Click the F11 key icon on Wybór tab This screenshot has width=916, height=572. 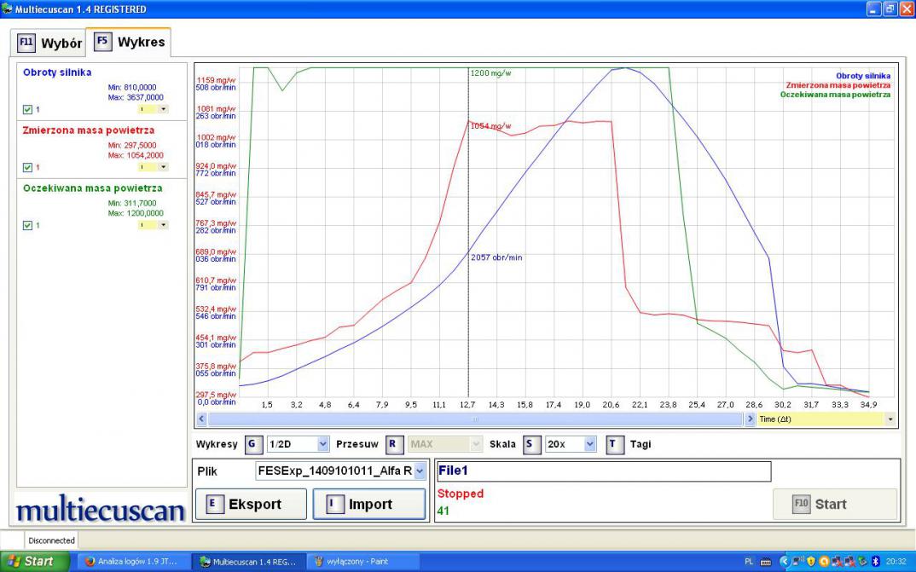pyautogui.click(x=26, y=43)
